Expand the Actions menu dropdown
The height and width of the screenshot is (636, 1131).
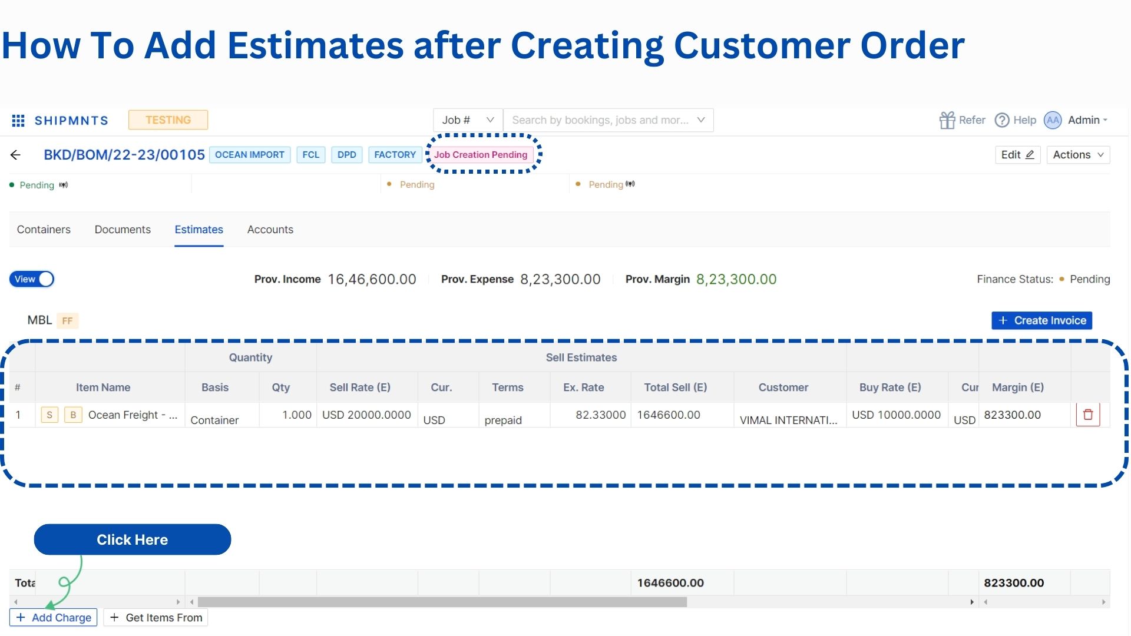(x=1079, y=154)
